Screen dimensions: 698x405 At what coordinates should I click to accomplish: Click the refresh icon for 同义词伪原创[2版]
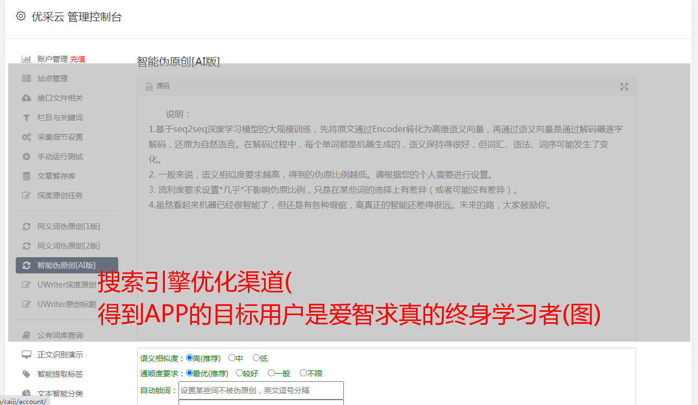tap(26, 246)
